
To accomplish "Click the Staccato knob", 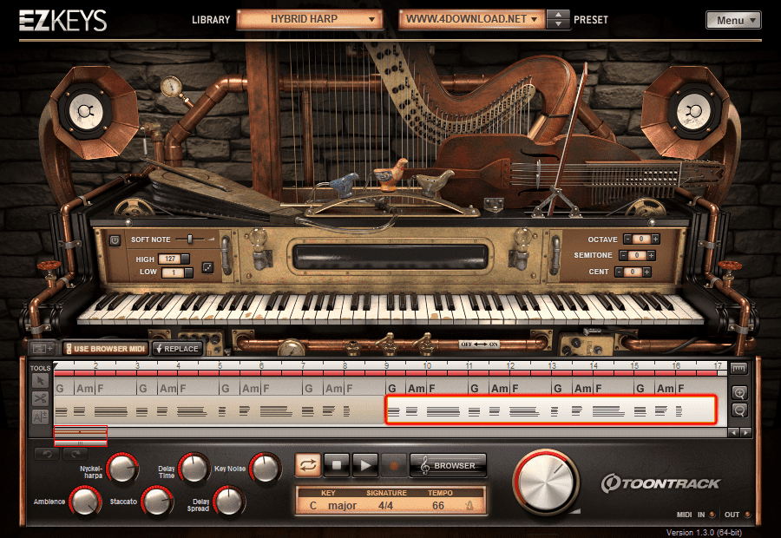I will coord(157,502).
